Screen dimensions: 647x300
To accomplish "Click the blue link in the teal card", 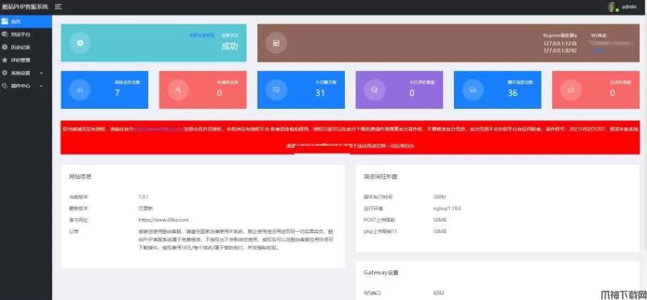I will 202,36.
